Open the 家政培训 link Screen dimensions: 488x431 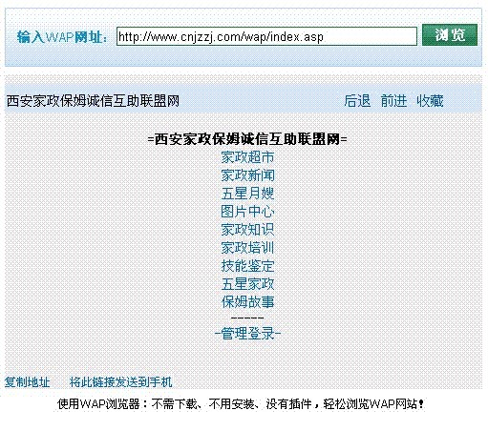coord(247,248)
